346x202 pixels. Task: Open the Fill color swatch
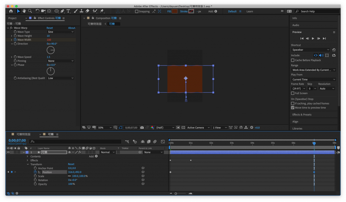pyautogui.click(x=174, y=11)
